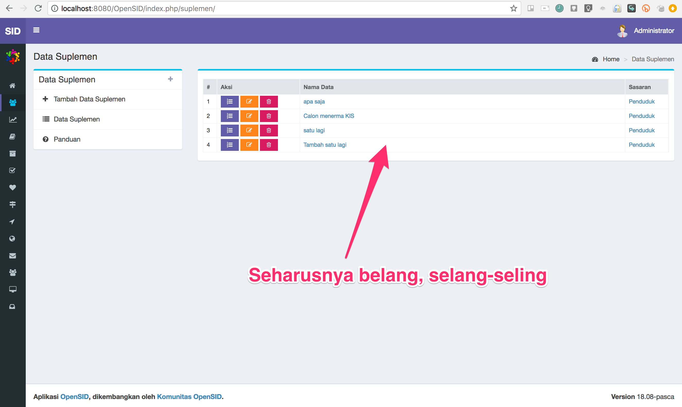Viewport: 682px width, 407px height.
Task: Open the Administrator profile at top right
Action: (654, 30)
